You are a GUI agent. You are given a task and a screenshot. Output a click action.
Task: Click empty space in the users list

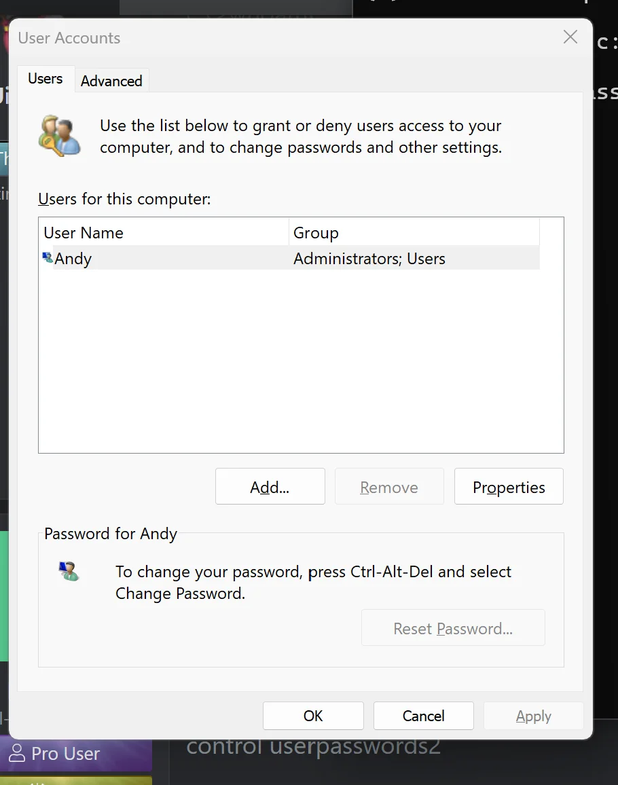[300, 361]
